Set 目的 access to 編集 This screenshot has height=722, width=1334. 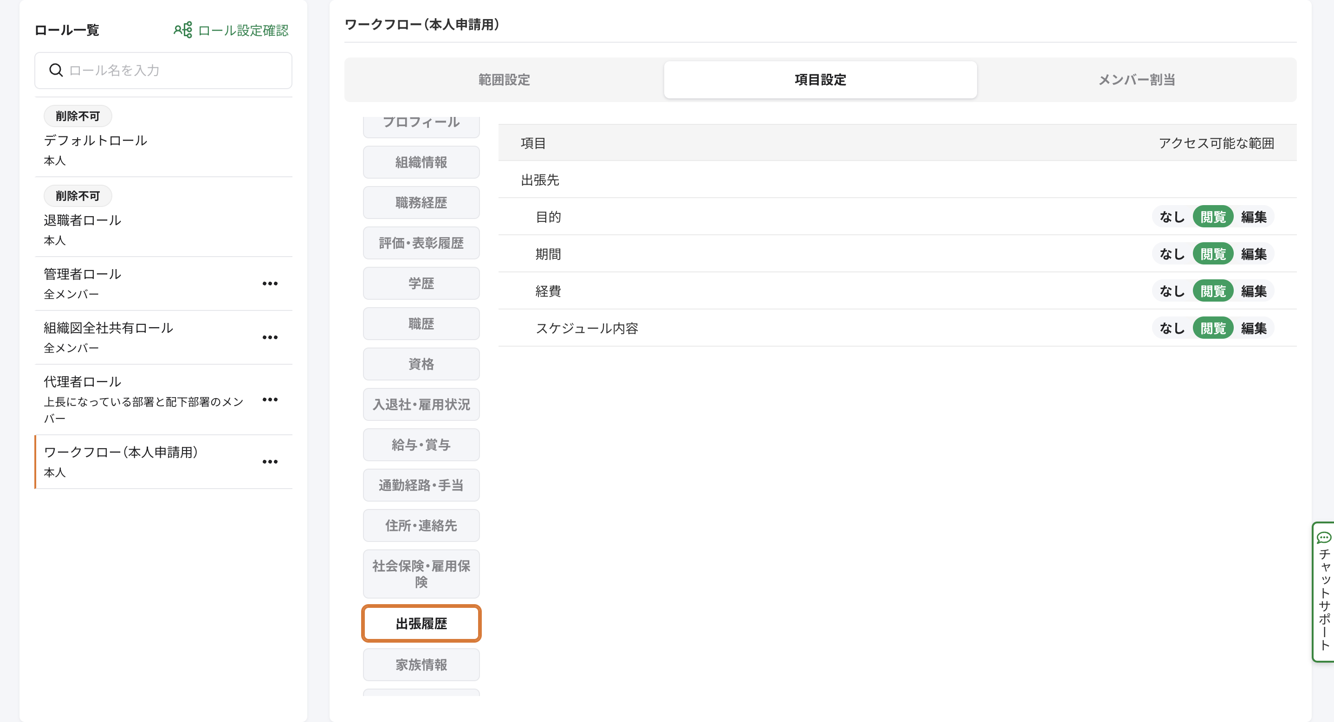tap(1253, 217)
